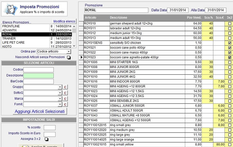Viewport: 233px width, 147px height.
Task: Click the Modifica elenco button
Action: [64, 21]
